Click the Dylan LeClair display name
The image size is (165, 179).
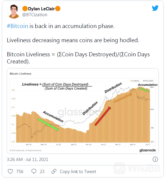[41, 9]
